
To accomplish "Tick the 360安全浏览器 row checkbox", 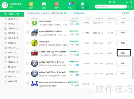I will (28, 22).
